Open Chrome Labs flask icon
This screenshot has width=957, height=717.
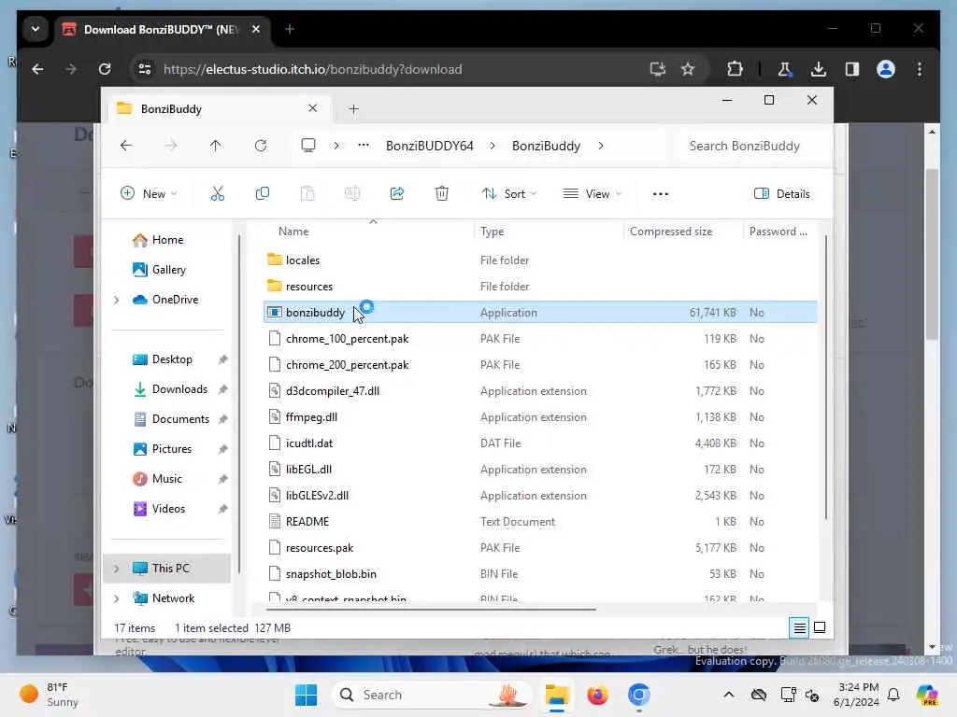[784, 69]
